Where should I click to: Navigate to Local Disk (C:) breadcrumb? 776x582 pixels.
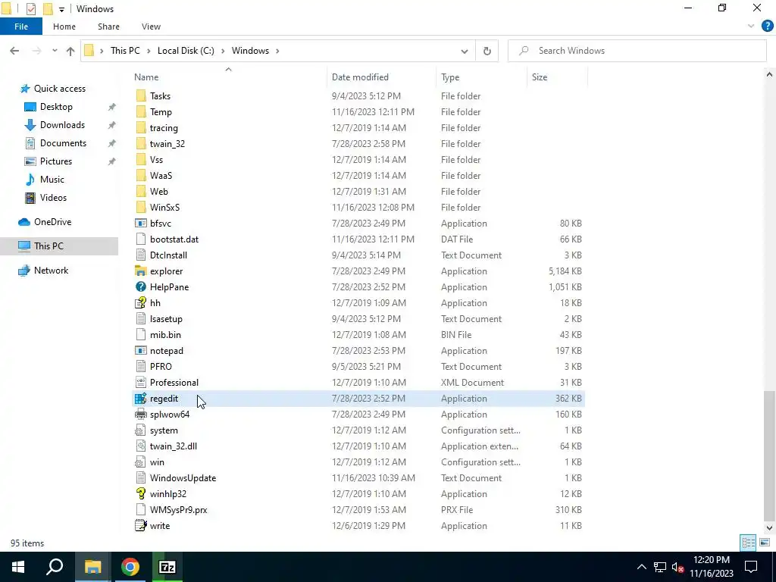[186, 51]
